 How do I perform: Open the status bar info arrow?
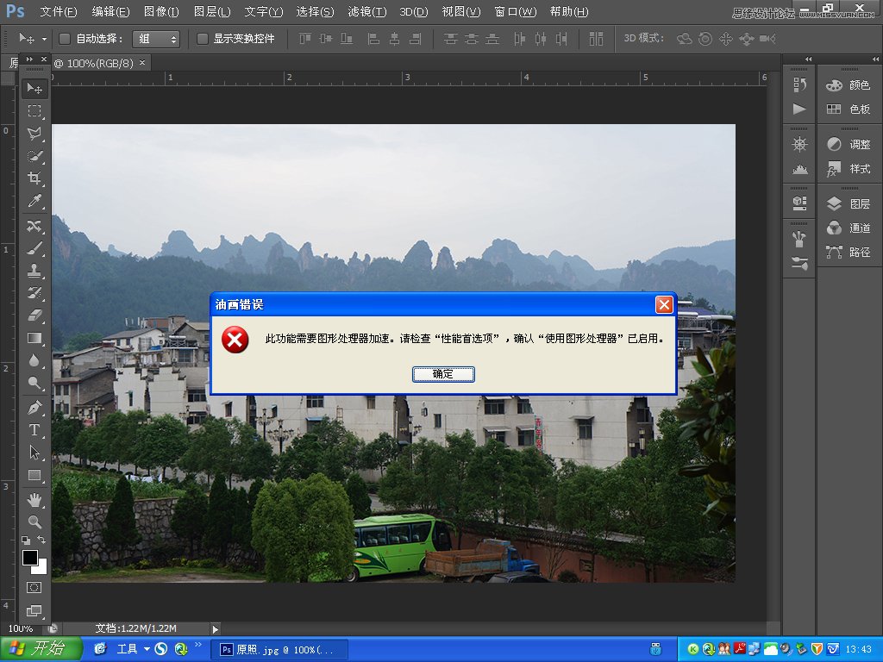coord(215,628)
